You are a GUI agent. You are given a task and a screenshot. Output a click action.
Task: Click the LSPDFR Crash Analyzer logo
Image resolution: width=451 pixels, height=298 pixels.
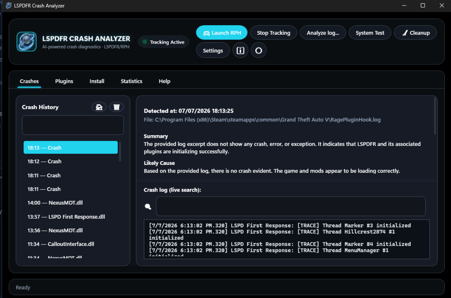click(x=27, y=41)
